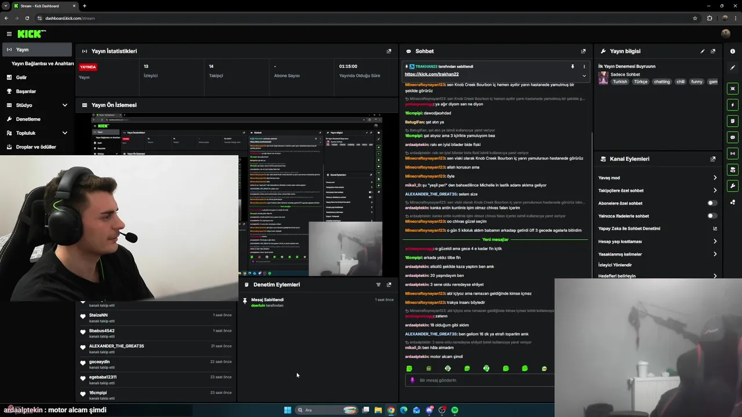This screenshot has height=417, width=742.
Task: Open the Chrome extensions puzzle icon
Action: [710, 18]
